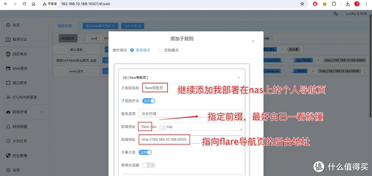Image resolution: width=372 pixels, height=176 pixels.
Task: Select 简易模式 operation mode
Action: (x=140, y=50)
